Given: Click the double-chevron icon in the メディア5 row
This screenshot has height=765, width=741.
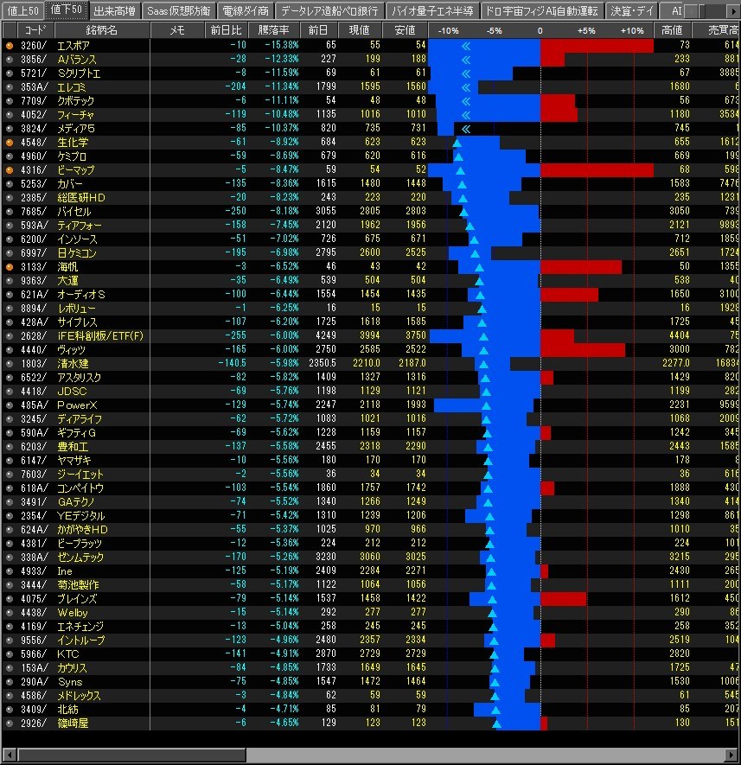Looking at the screenshot, I should point(466,130).
